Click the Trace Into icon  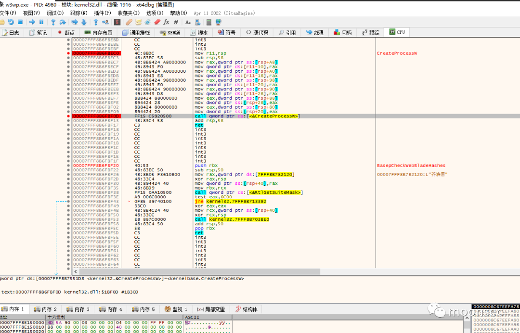point(75,22)
